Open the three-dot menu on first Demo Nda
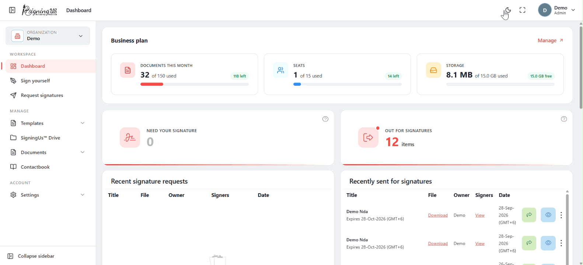 561,215
